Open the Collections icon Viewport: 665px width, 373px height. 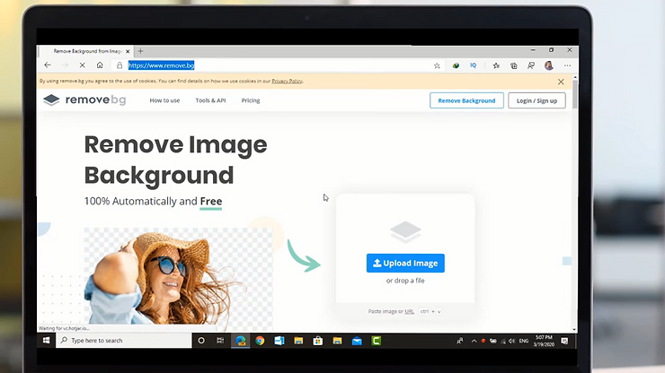pos(514,65)
